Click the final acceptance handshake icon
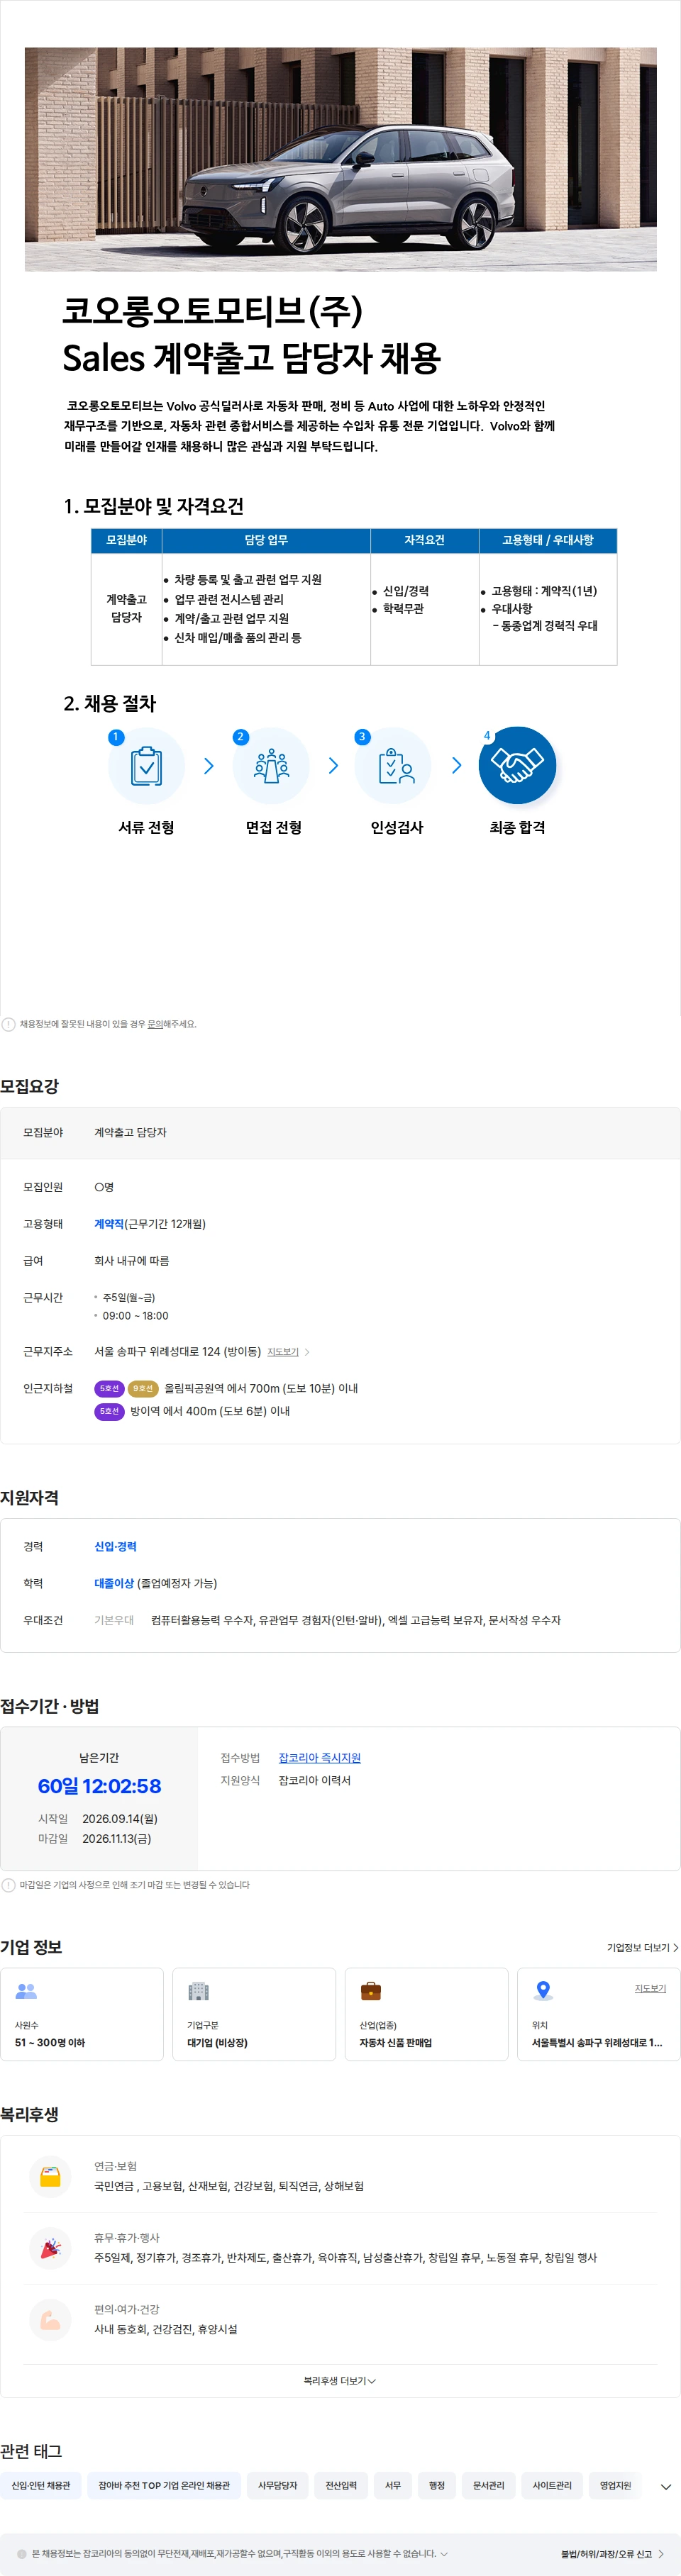 pyautogui.click(x=517, y=766)
